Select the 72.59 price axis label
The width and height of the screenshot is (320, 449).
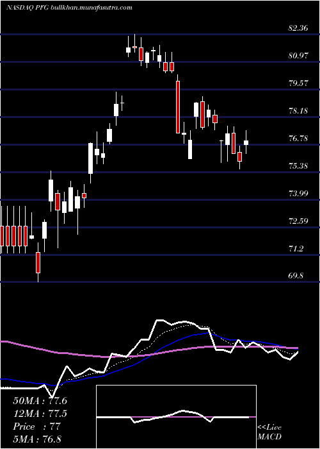298,221
